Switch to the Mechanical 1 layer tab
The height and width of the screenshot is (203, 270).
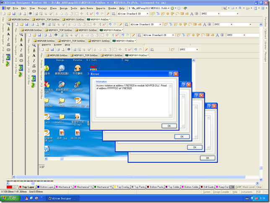[64, 187]
